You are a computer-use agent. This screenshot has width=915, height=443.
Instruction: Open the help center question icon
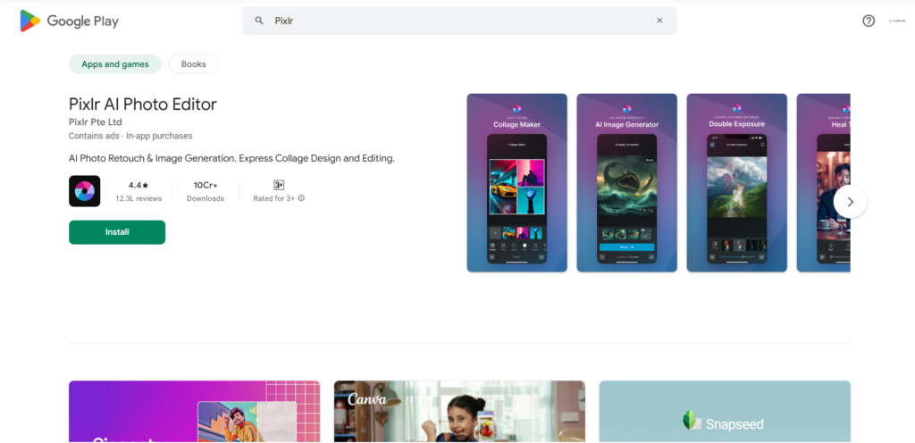[869, 21]
